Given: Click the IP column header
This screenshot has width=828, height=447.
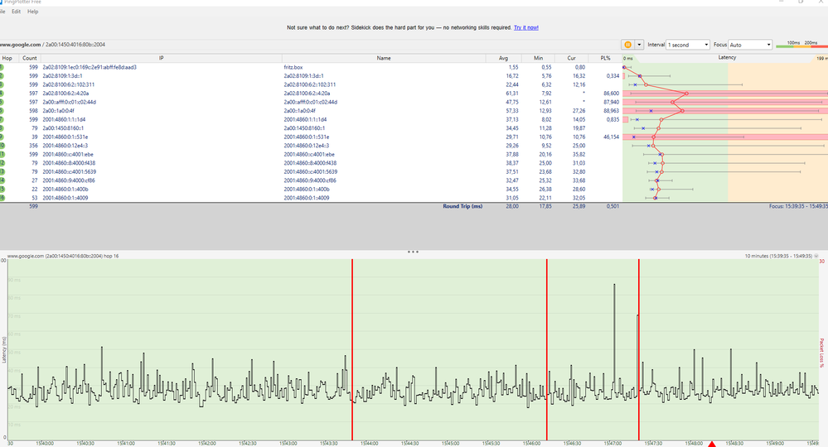Looking at the screenshot, I should pyautogui.click(x=161, y=58).
